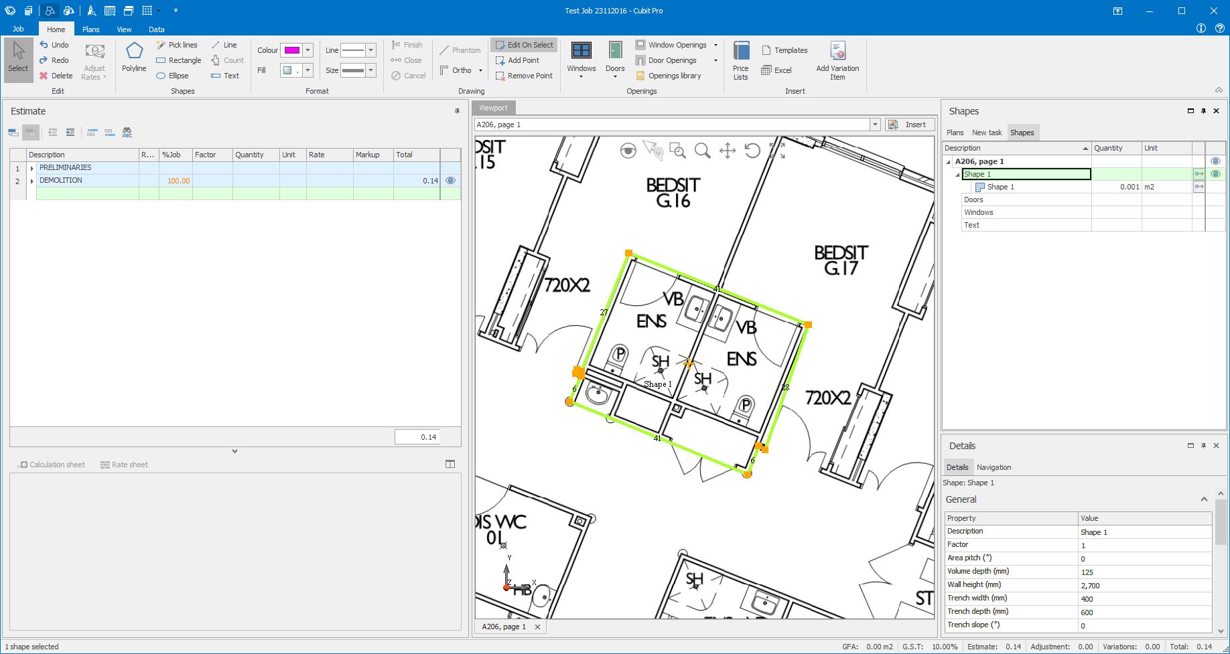Switch to the Navigation tab
This screenshot has height=654, width=1230.
pyautogui.click(x=994, y=467)
